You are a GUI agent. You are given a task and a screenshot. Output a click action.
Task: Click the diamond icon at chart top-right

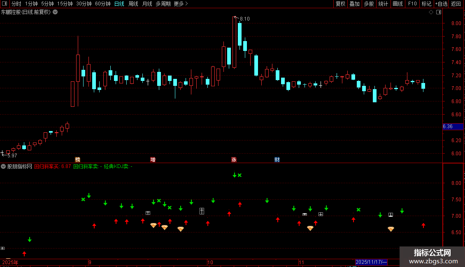pos(431,12)
